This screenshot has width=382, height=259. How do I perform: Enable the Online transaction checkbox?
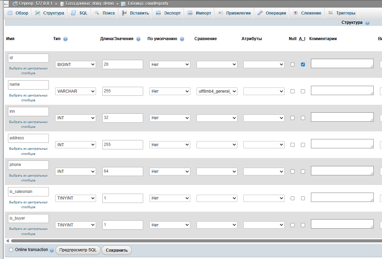click(11, 250)
